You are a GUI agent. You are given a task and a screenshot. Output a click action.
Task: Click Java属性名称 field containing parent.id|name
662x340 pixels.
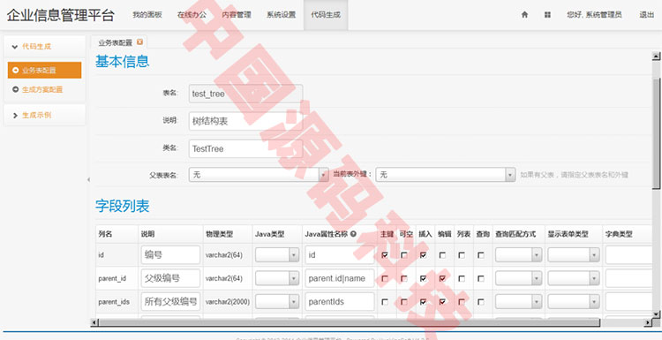click(340, 278)
